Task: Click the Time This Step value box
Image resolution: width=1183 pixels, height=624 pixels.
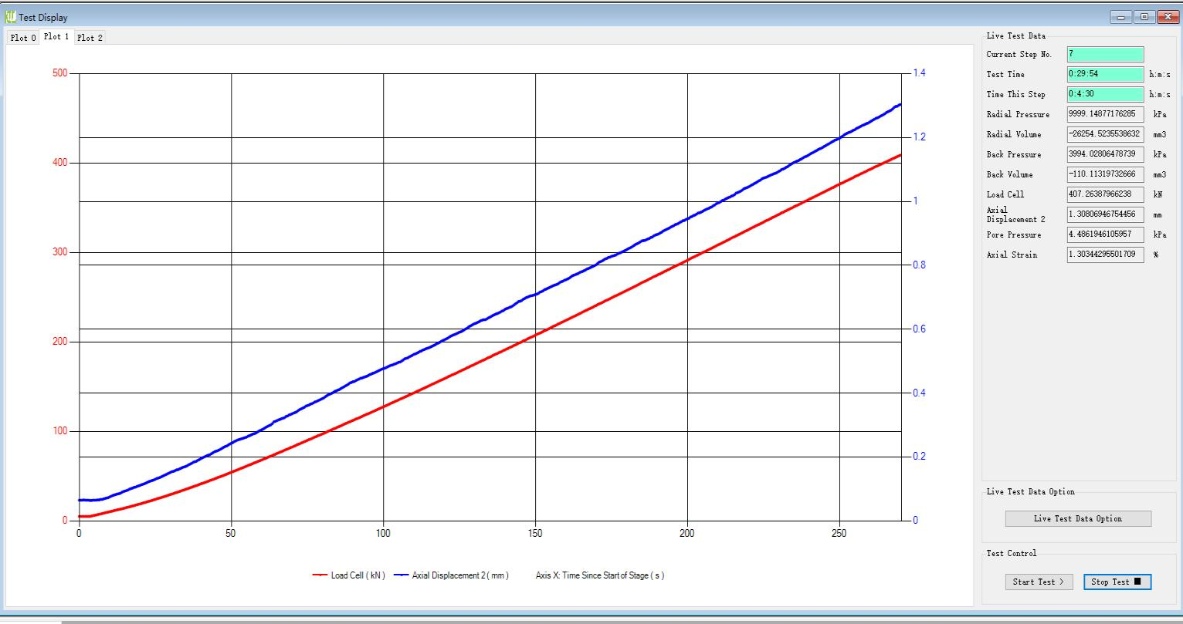Action: coord(1104,94)
